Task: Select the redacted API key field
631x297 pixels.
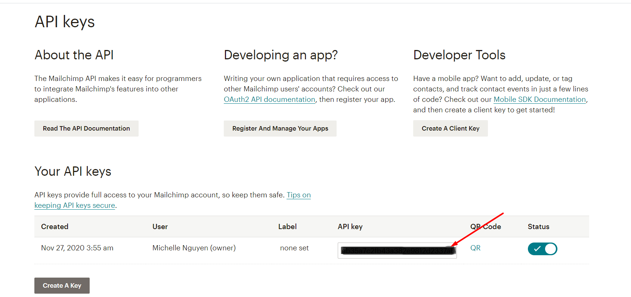Action: click(x=397, y=250)
